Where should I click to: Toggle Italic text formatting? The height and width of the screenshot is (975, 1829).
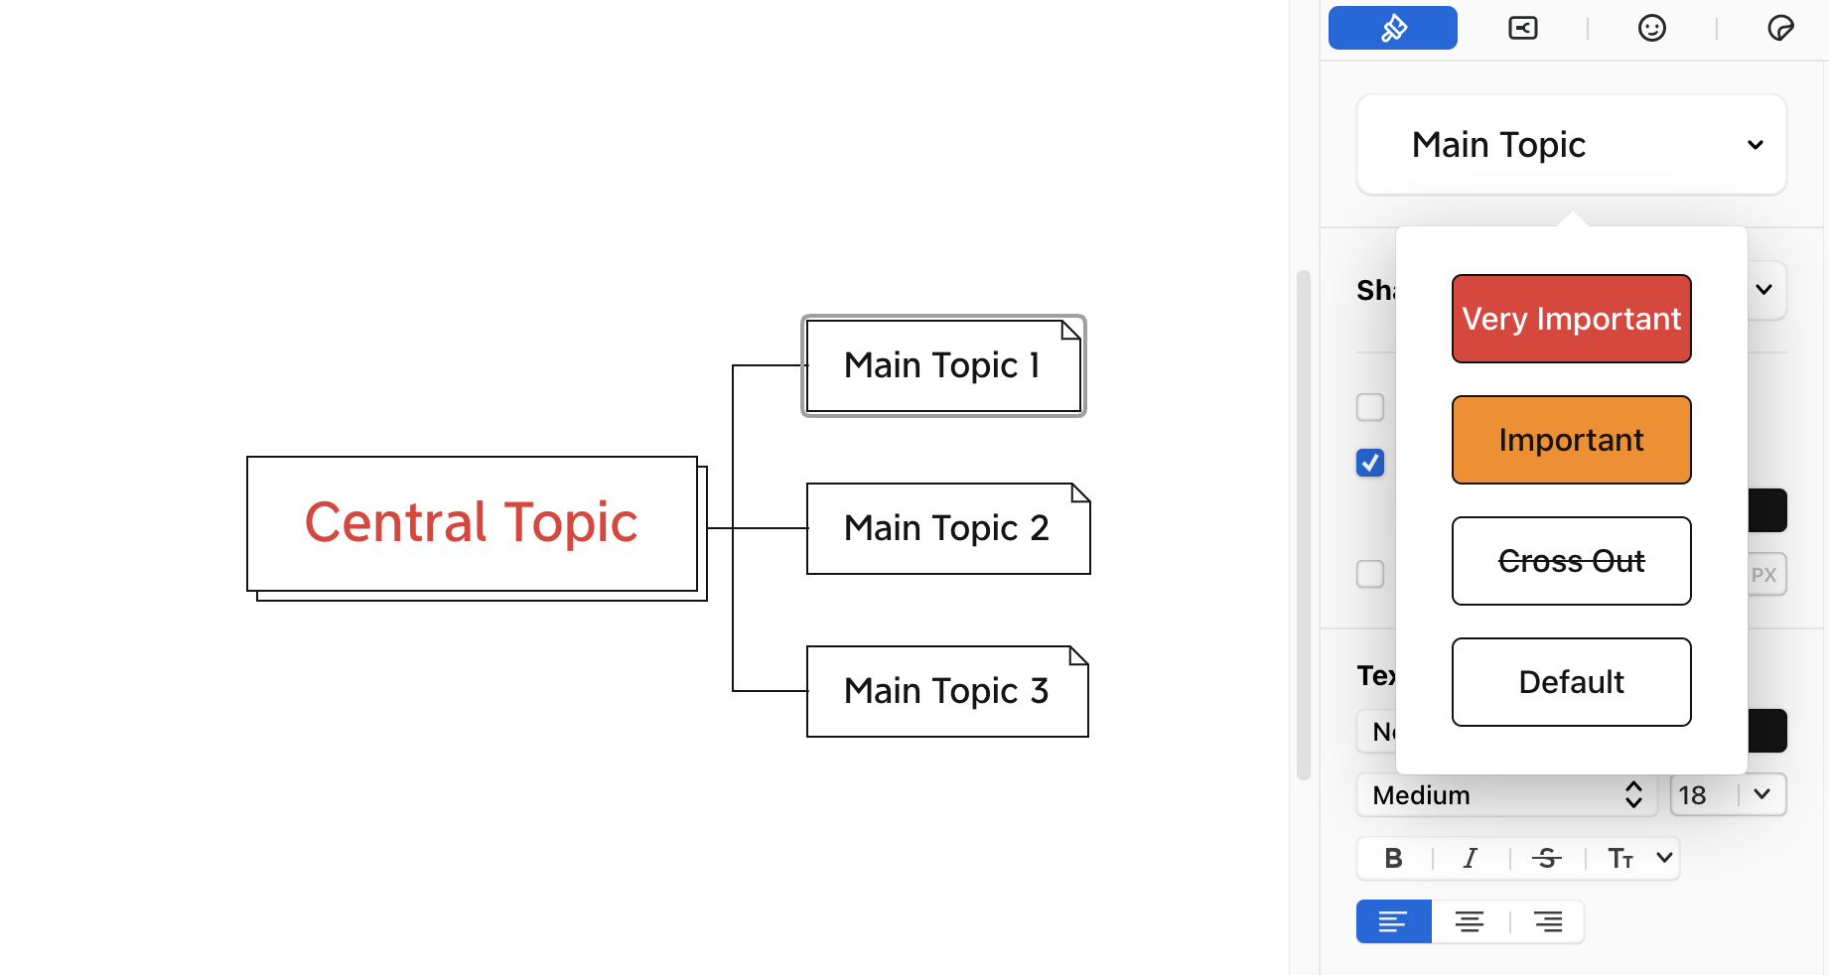tap(1470, 858)
